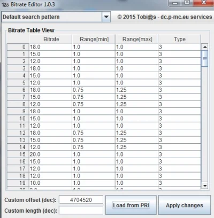
Task: Select the Bitrate cell 12.0 in row 18
Action: (51, 176)
